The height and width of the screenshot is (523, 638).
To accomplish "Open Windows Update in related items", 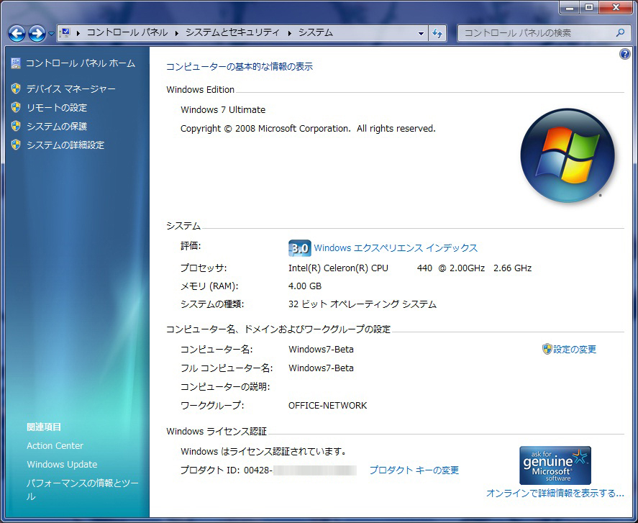I will [x=62, y=465].
